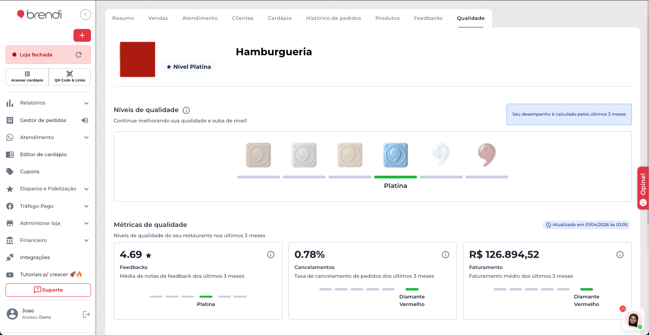Image resolution: width=649 pixels, height=335 pixels.
Task: Show info for Feedbacks metric
Action: point(271,255)
